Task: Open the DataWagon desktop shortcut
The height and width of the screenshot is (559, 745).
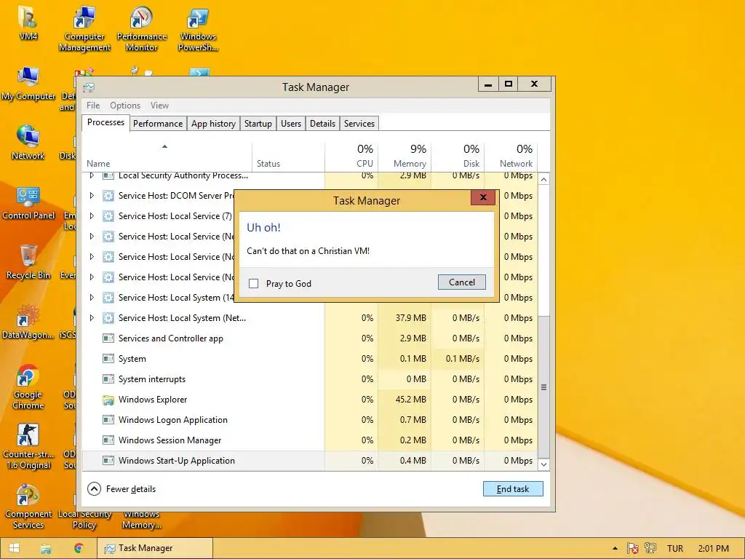Action: point(28,322)
